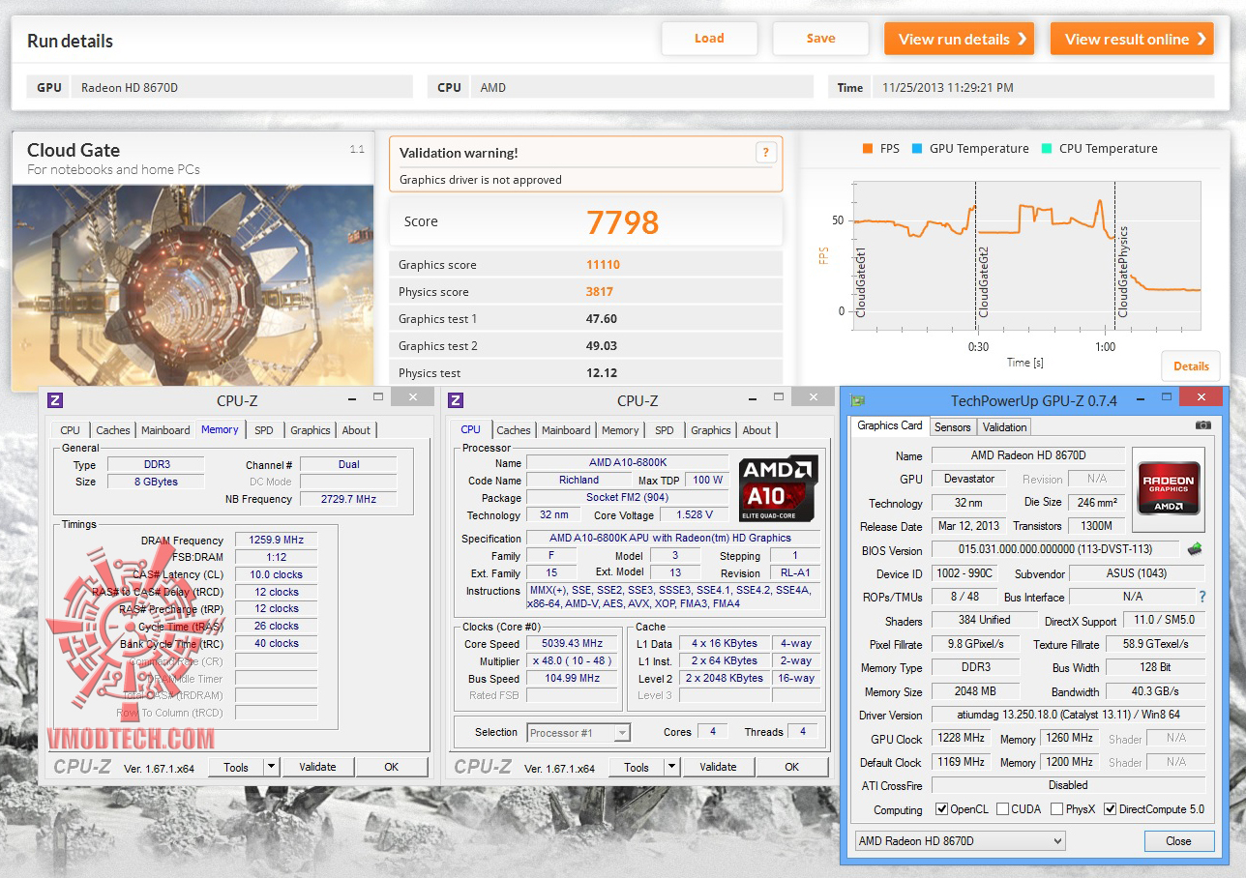Open the Processor #1 selection dropdown

[x=578, y=733]
